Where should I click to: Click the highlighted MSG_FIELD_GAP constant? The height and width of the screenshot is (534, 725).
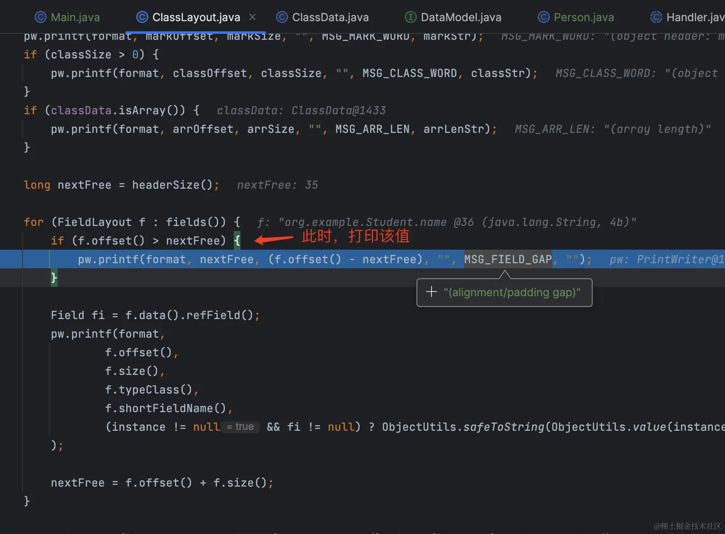(508, 259)
